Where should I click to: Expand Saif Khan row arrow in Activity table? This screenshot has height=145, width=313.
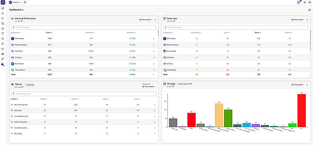(x=154, y=51)
